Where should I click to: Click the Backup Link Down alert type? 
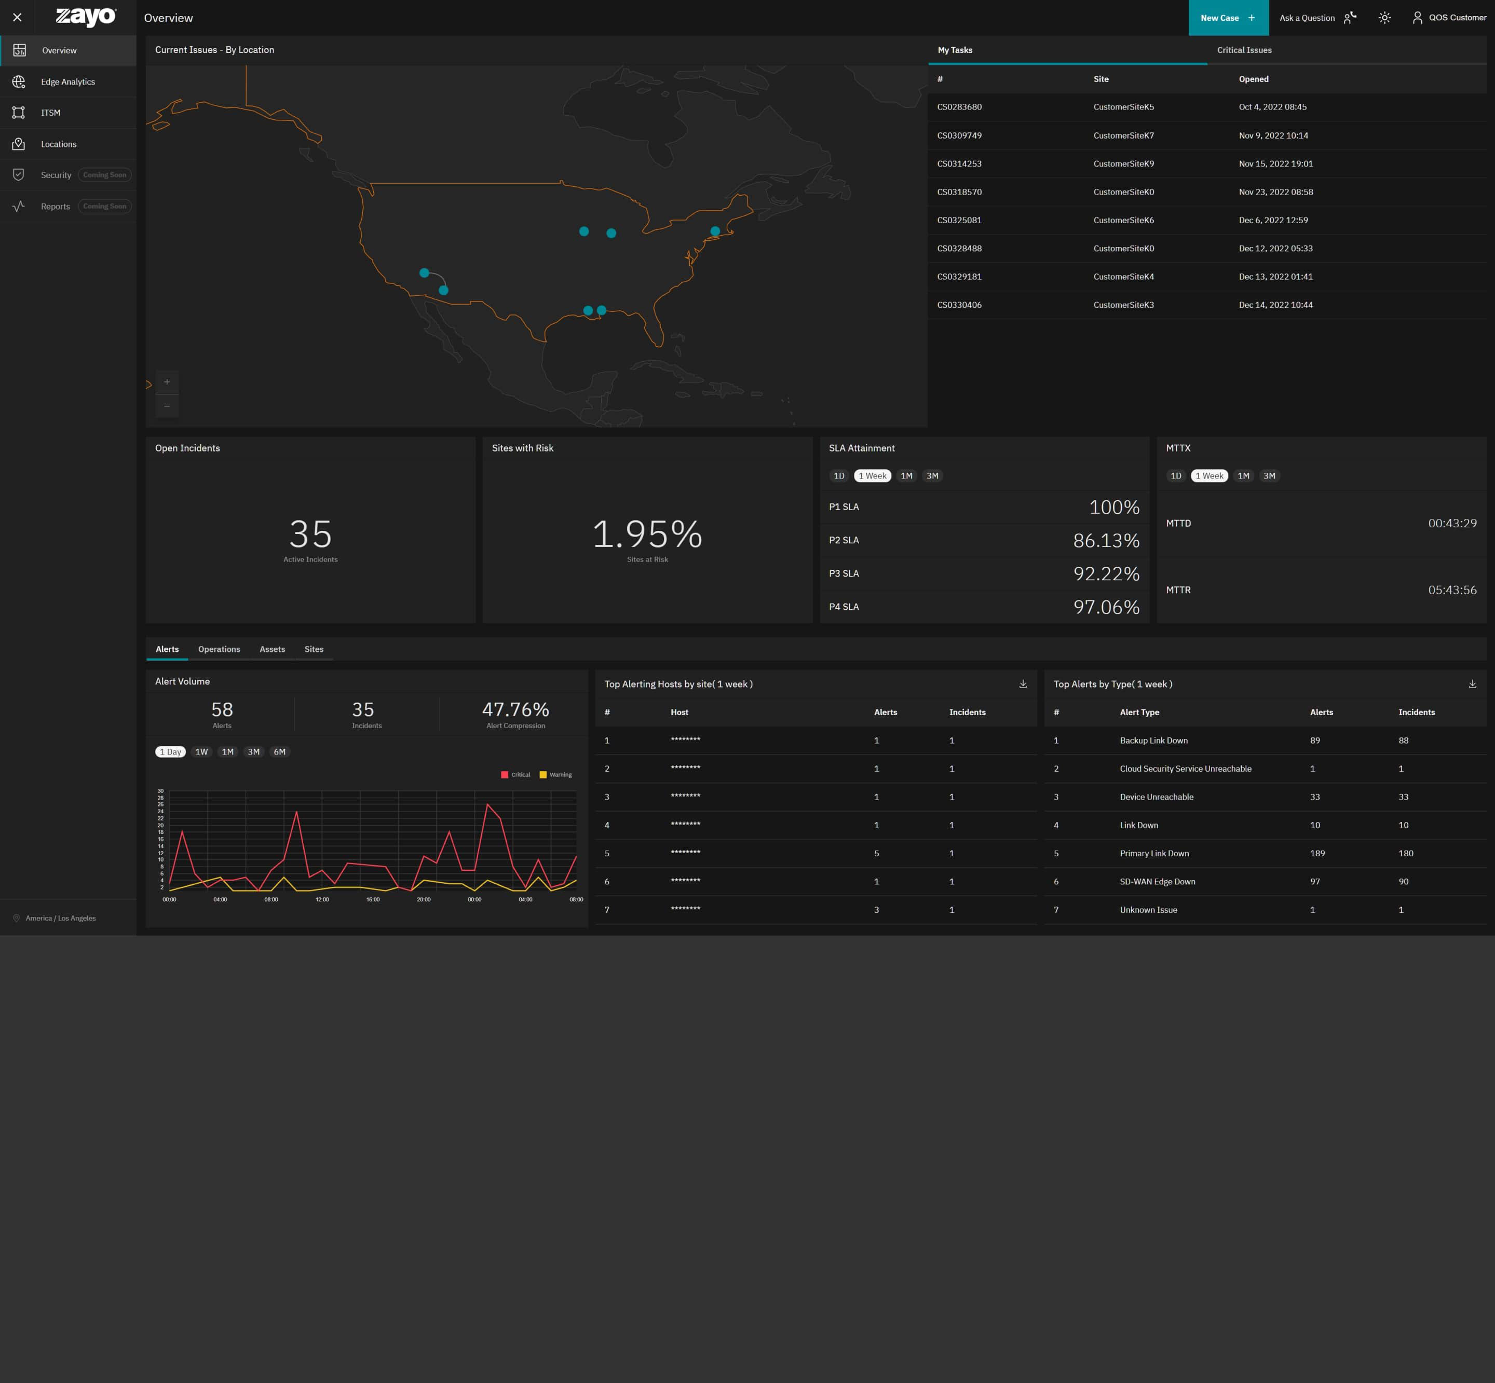1153,740
